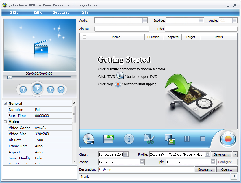This screenshot has width=241, height=183.
Task: Click the Browse... button
Action: [x=205, y=169]
